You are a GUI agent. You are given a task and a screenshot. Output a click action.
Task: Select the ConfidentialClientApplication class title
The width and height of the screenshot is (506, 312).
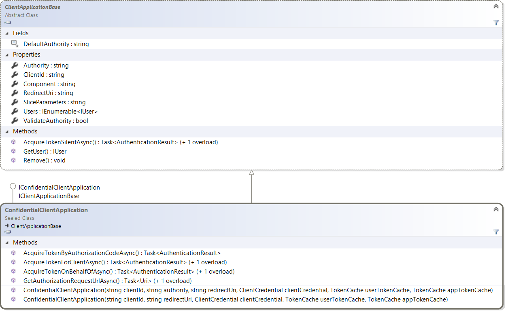[46, 210]
